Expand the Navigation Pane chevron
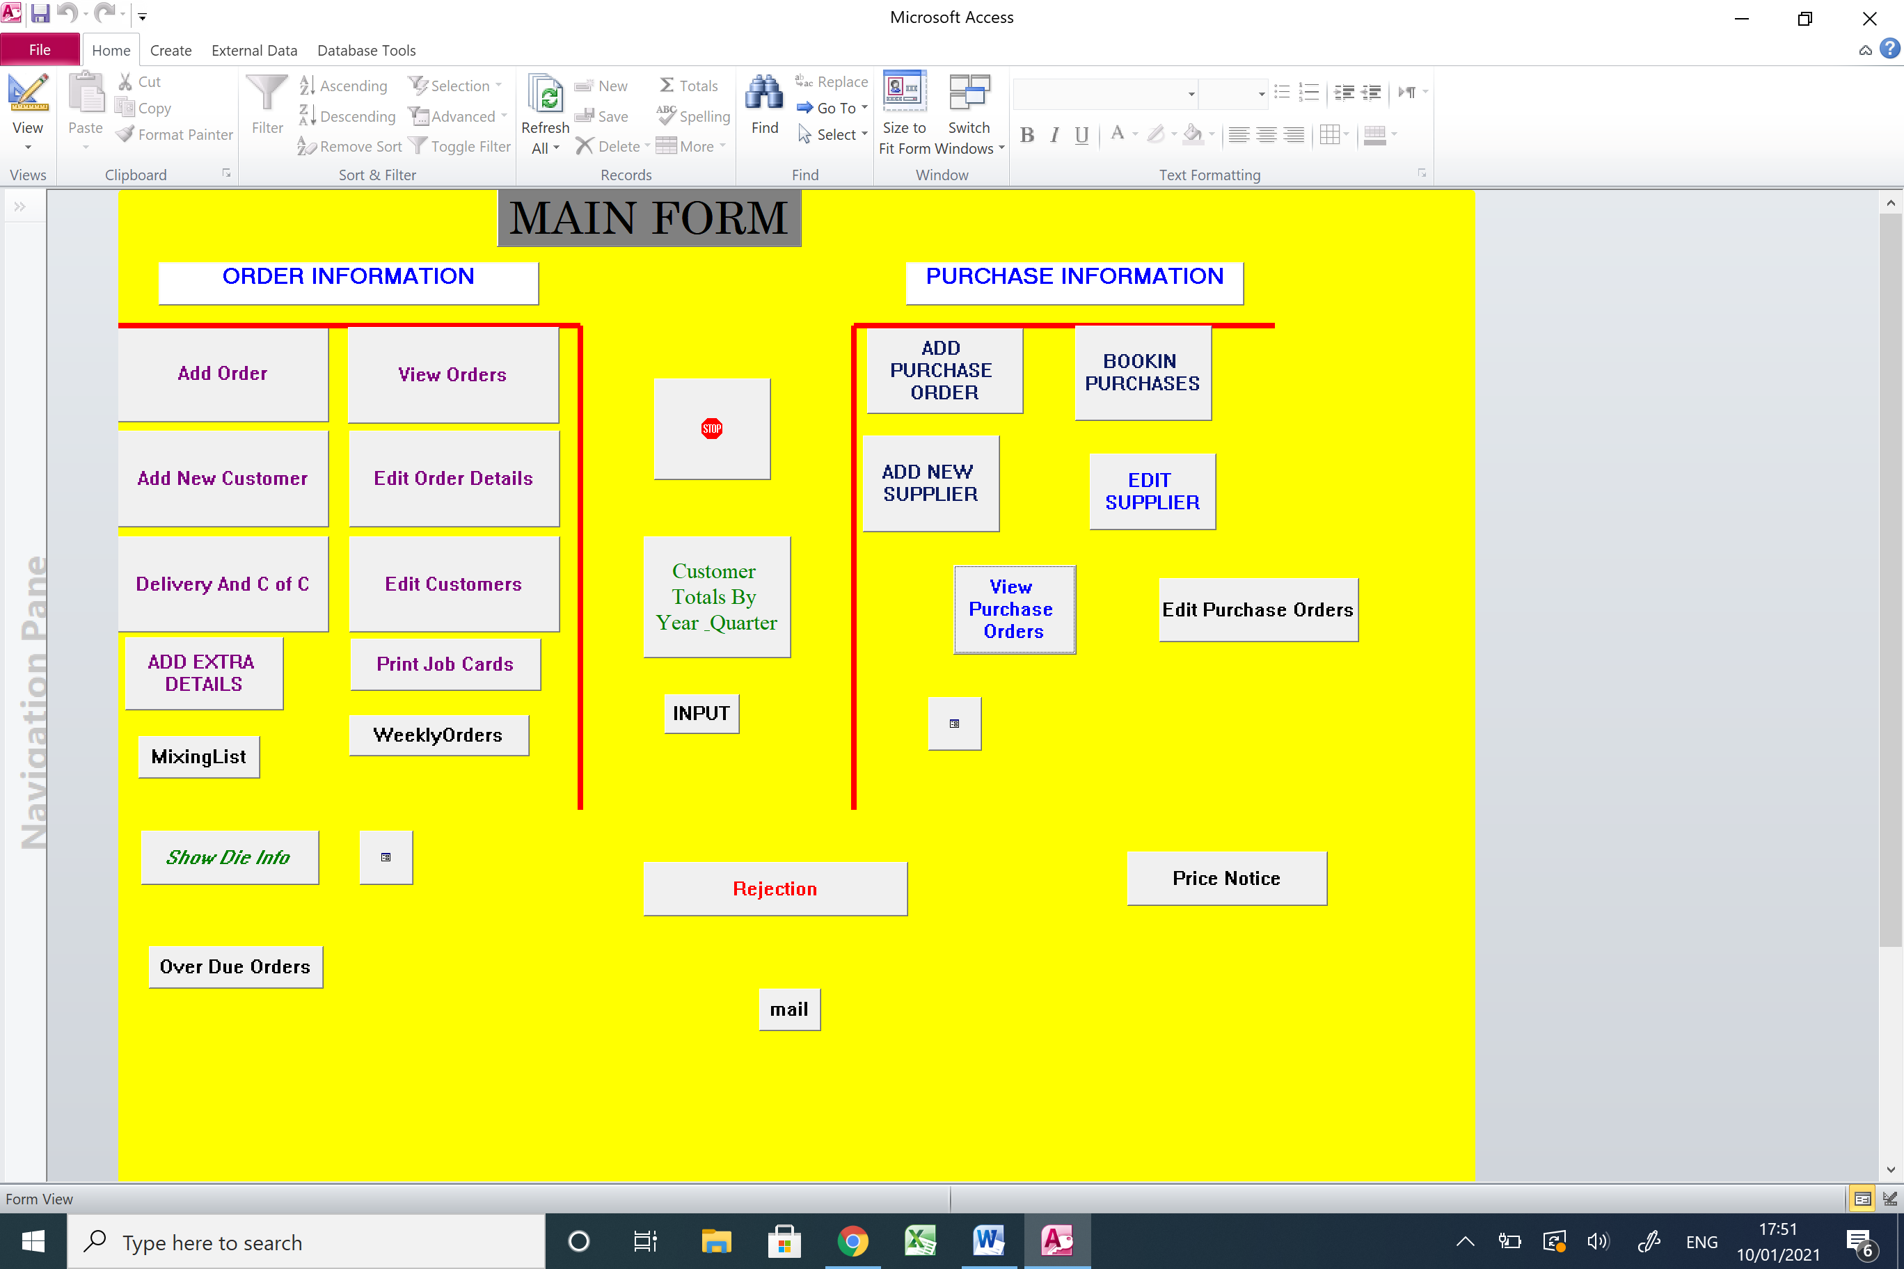The width and height of the screenshot is (1904, 1269). [19, 207]
